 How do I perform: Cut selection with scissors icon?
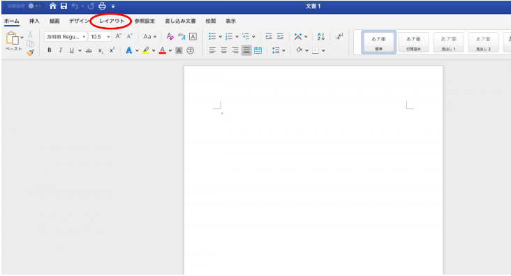coord(30,34)
